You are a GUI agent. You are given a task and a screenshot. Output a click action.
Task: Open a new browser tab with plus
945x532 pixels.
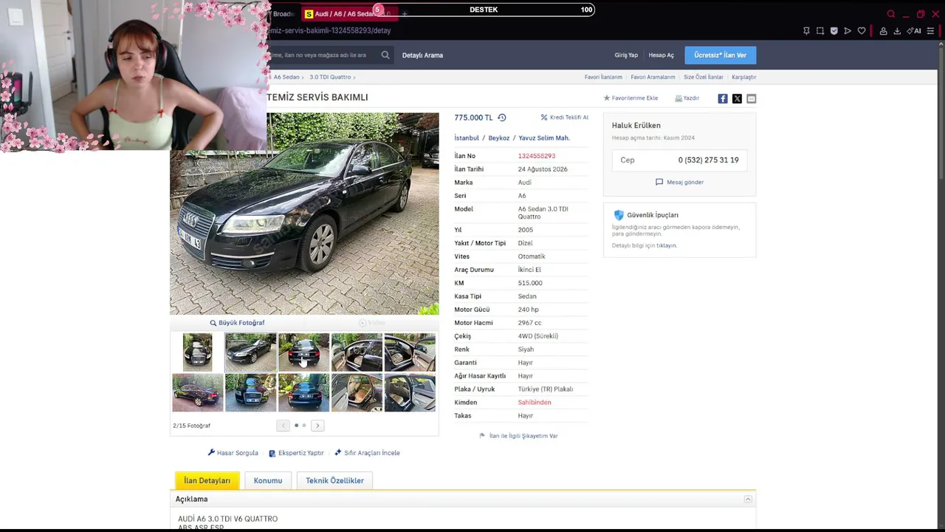(x=405, y=14)
